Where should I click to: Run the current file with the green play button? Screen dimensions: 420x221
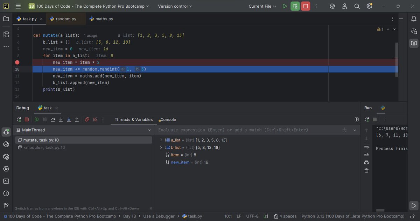tap(285, 6)
